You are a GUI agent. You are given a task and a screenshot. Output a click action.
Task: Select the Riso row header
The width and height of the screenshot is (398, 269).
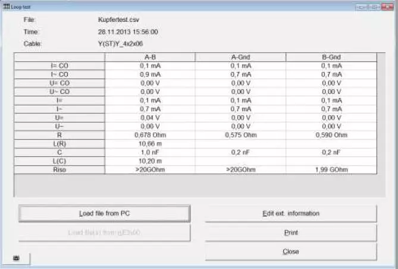tap(59, 169)
